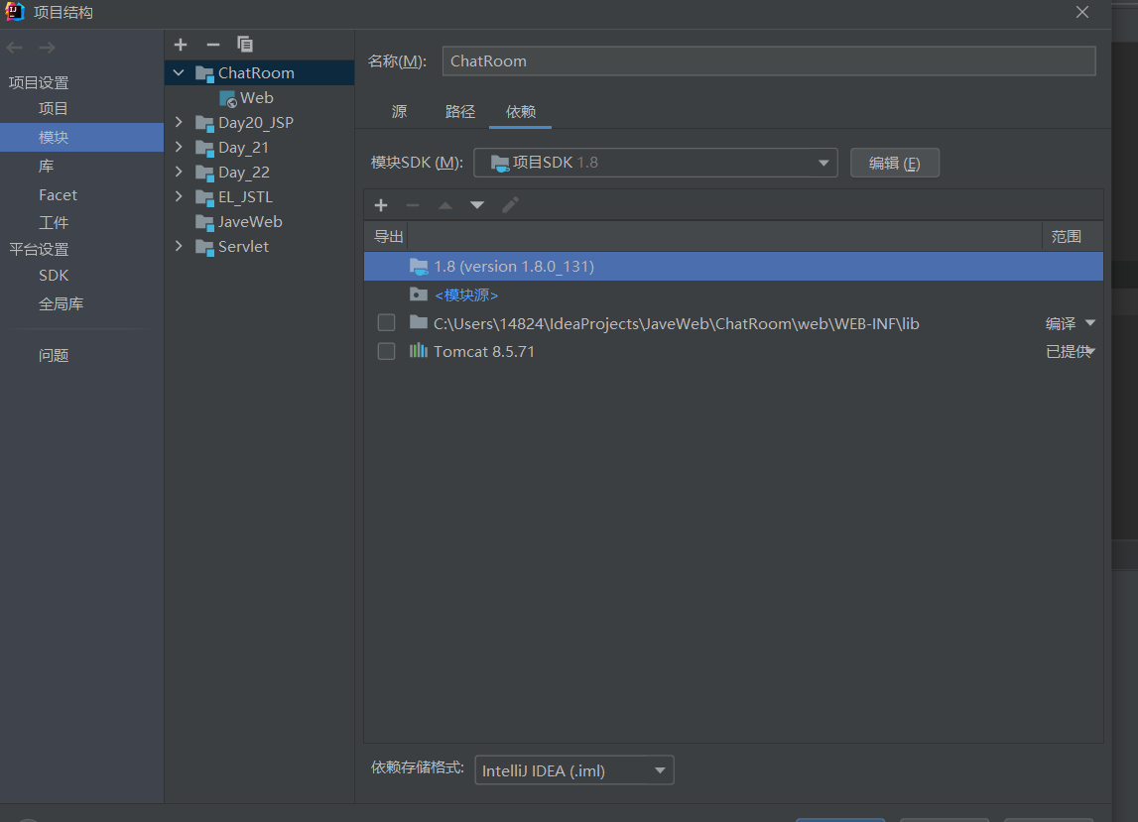This screenshot has width=1138, height=822.
Task: Expand the Day_21 module node
Action: (x=179, y=147)
